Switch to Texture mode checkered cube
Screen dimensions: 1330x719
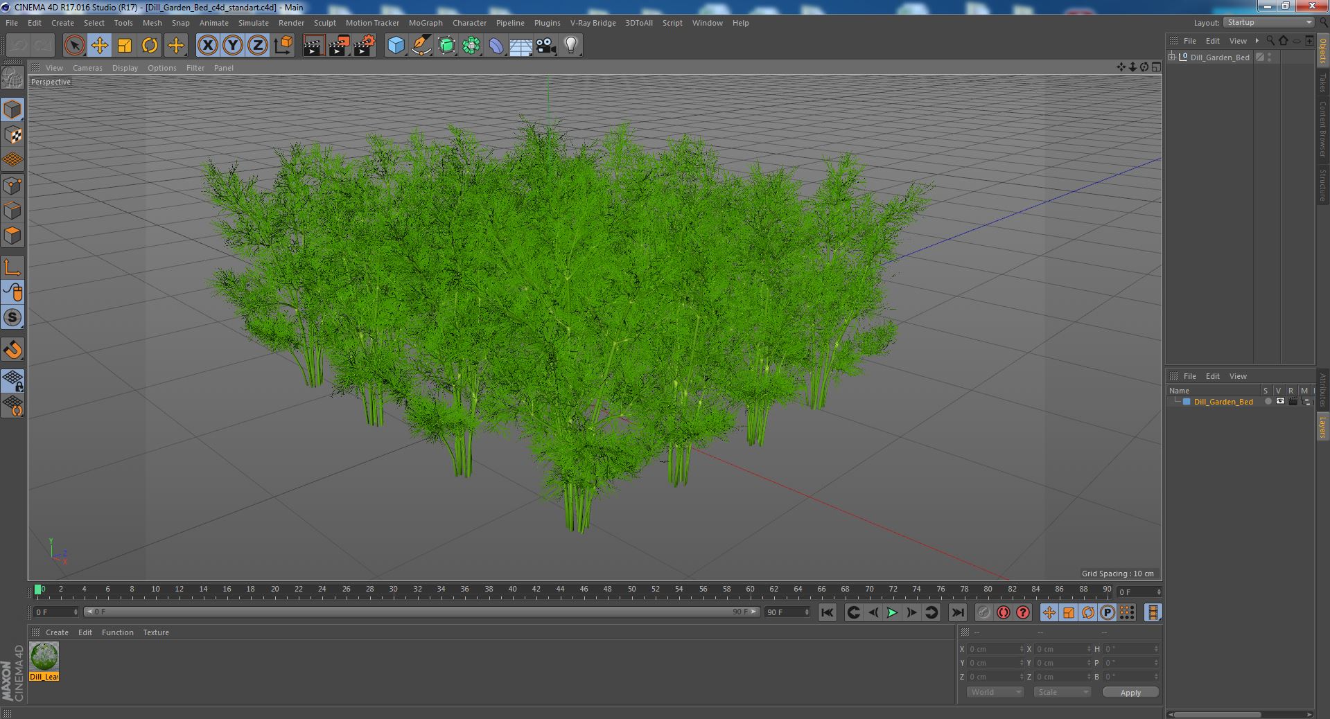12,135
